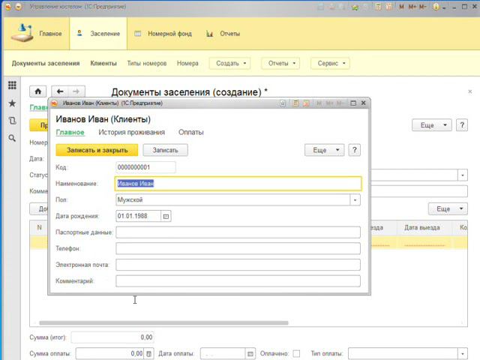
Task: Open Еще menu at top of document form
Action: [432, 125]
